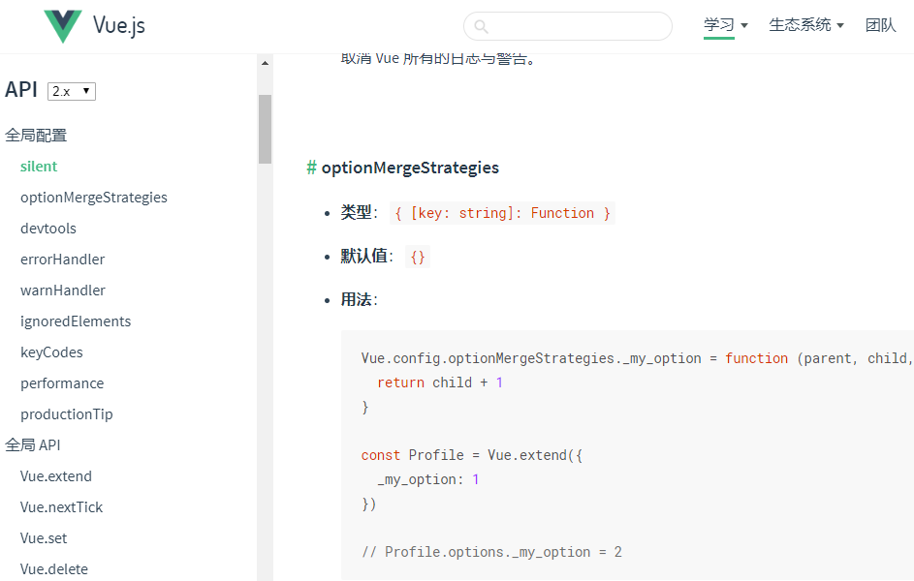
Task: Click the sidebar vertical scrollbar thumb
Action: pos(265,129)
